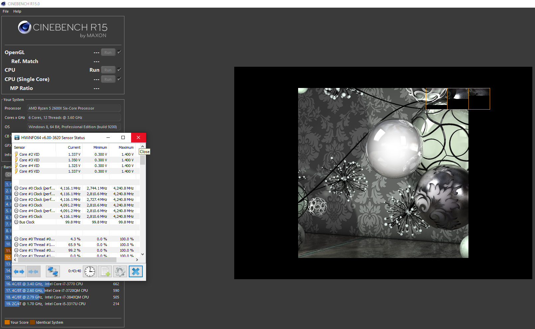The image size is (535, 329).
Task: Click the Minimum column header
Action: pos(96,147)
